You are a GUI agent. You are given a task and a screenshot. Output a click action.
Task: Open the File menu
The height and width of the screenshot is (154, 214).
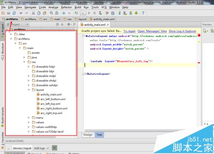[3, 7]
